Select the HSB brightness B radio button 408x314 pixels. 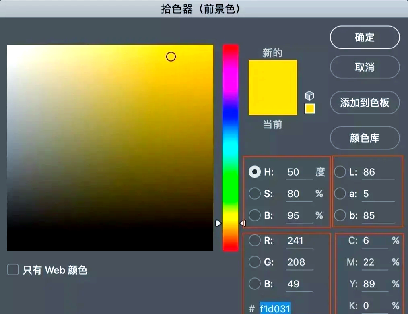pyautogui.click(x=254, y=215)
